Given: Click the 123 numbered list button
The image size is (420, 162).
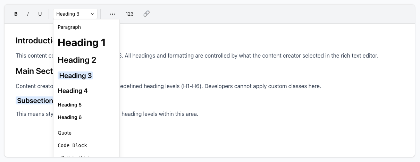Looking at the screenshot, I should point(129,14).
